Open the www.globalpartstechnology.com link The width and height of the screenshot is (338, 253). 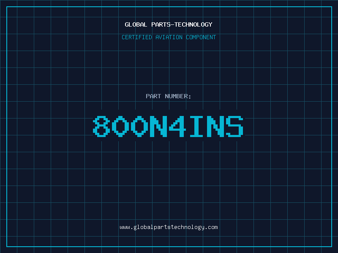click(169, 227)
